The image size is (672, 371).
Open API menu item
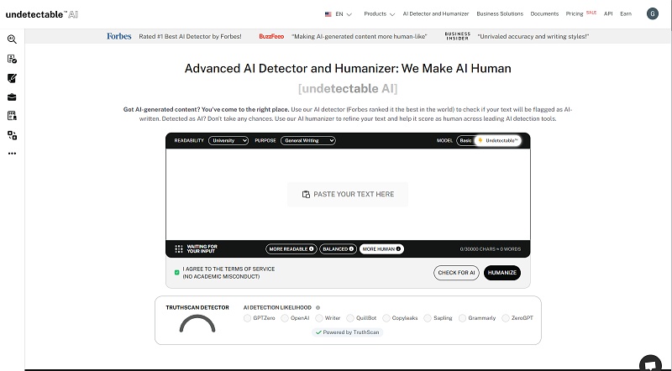(608, 13)
